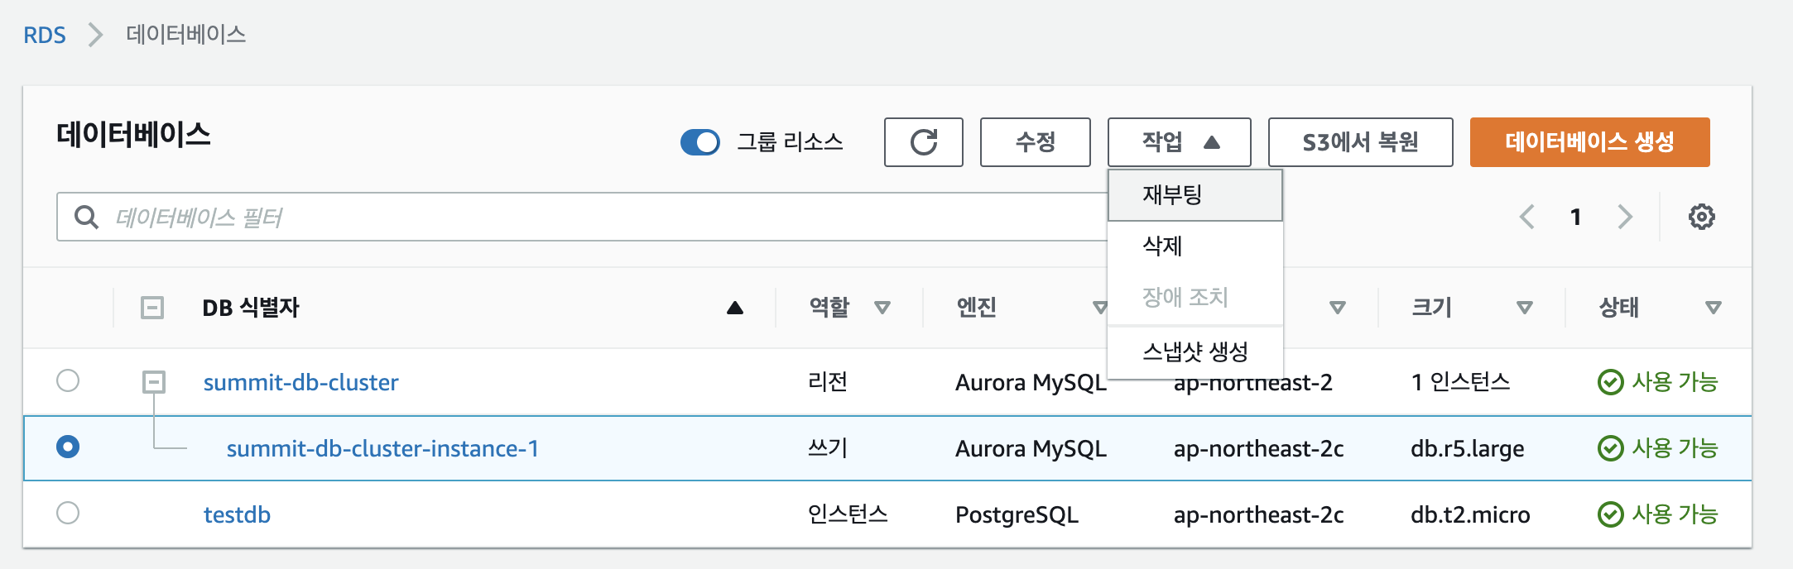
Task: Collapse the 작업 dropdown menu
Action: coord(1178,142)
